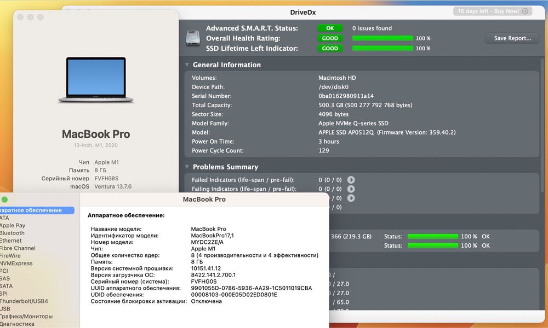This screenshot has width=548, height=328.
Task: Click the second Status 100 % green bar
Action: click(433, 245)
